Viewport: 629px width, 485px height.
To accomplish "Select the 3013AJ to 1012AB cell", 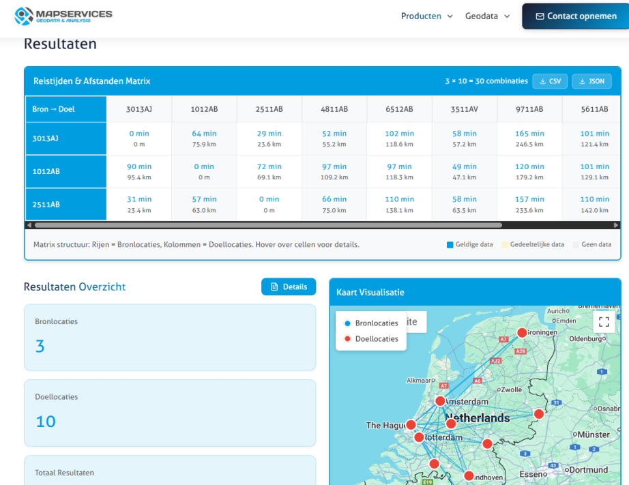I will [204, 138].
